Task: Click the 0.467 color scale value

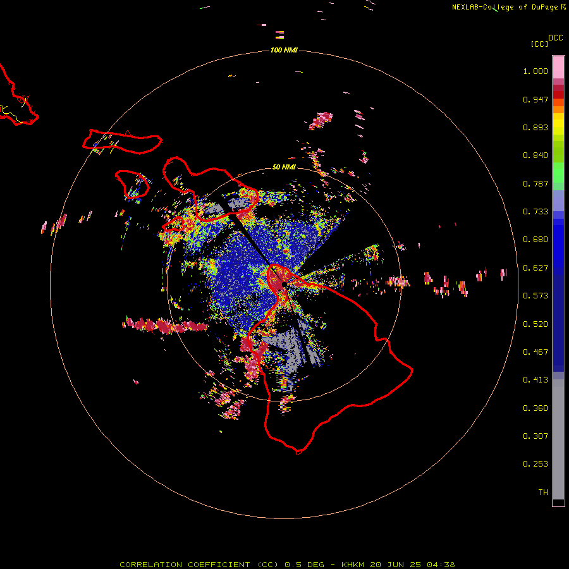Action: (535, 352)
